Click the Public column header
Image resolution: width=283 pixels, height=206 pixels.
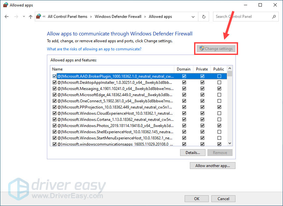point(219,69)
